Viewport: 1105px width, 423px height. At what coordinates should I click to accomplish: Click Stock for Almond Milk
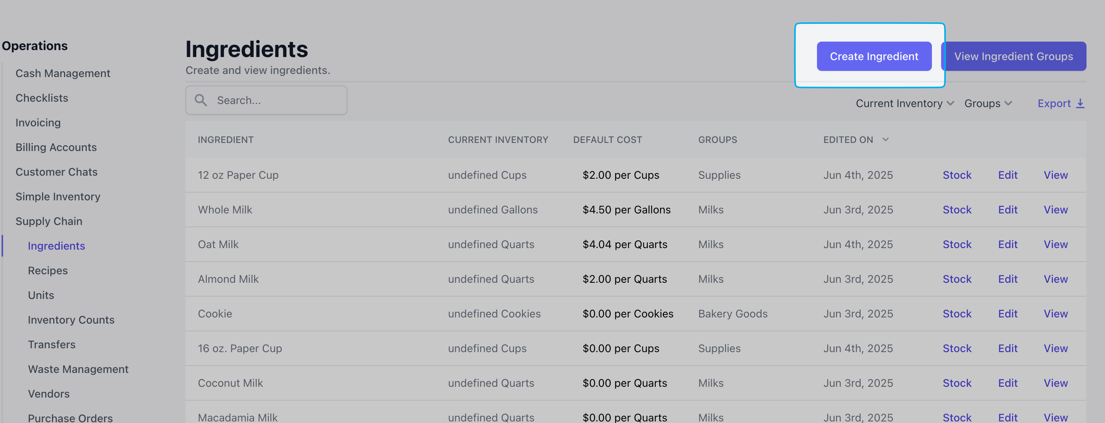pyautogui.click(x=957, y=279)
